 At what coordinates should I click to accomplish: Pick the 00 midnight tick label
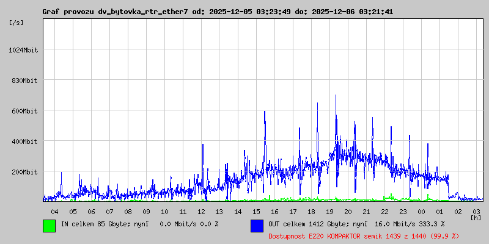[x=421, y=211]
